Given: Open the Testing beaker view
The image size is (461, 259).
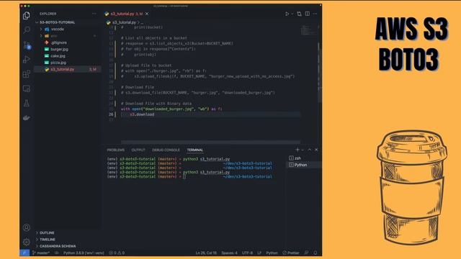Looking at the screenshot, I should coord(27,103).
